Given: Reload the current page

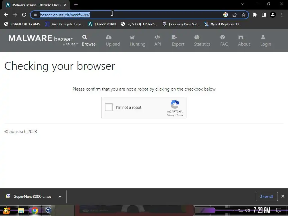Looking at the screenshot, I should [24, 15].
